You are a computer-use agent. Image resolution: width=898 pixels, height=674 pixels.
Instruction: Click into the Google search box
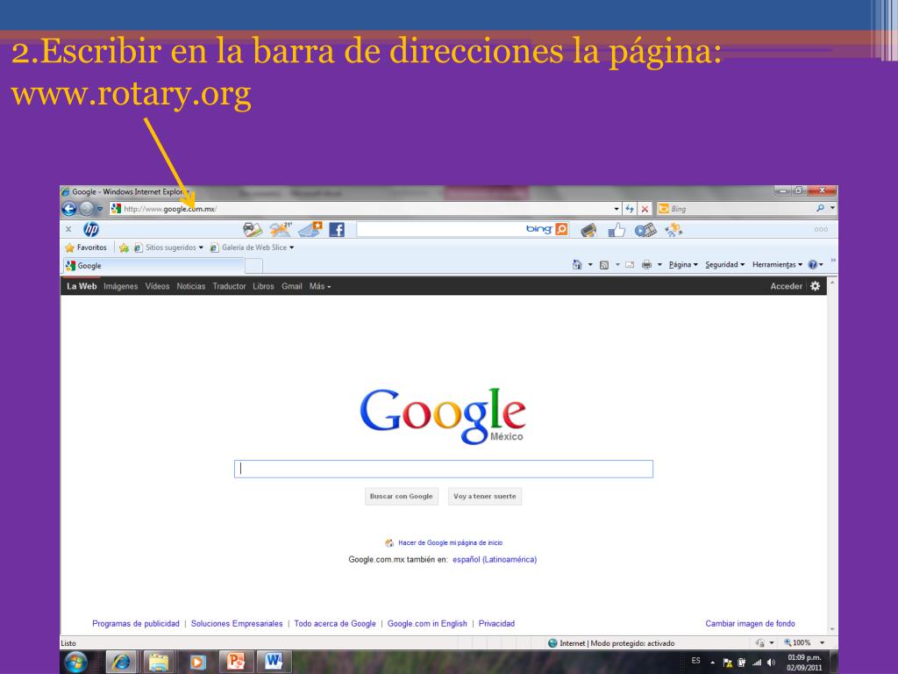pos(443,469)
